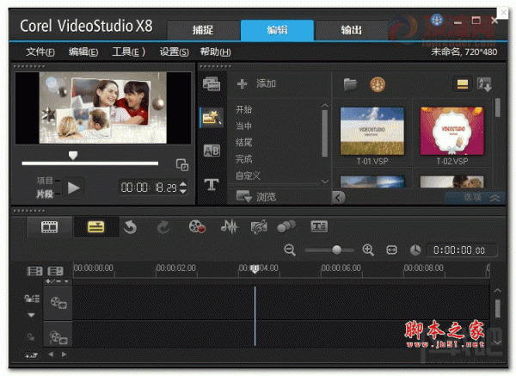This screenshot has width=516, height=376.
Task: Expand the ripple editing down arrow
Action: tap(31, 315)
